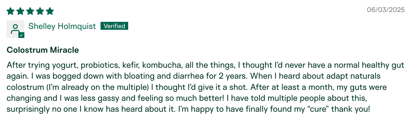413x118 pixels.
Task: Click the reviewer avatar icon
Action: (x=15, y=29)
